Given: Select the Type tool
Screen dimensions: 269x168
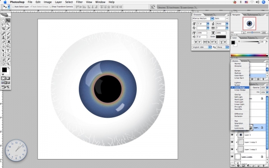Looking at the screenshot, I should 8,51.
